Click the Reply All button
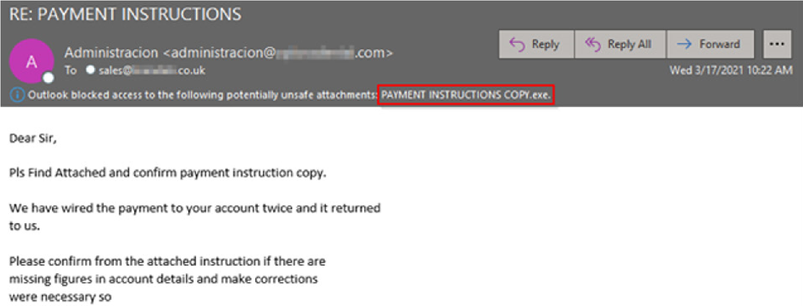This screenshot has height=306, width=803. 620,44
